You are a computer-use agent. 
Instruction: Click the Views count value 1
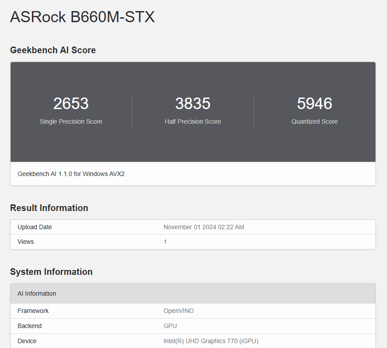click(x=165, y=242)
